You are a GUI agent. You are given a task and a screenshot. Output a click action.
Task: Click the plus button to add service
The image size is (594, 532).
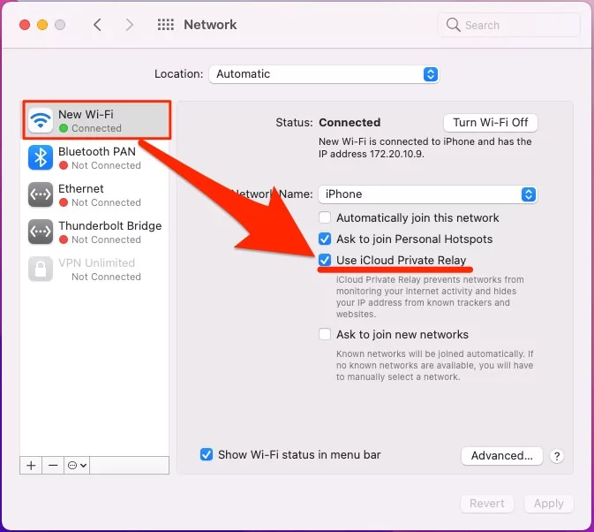tap(31, 465)
